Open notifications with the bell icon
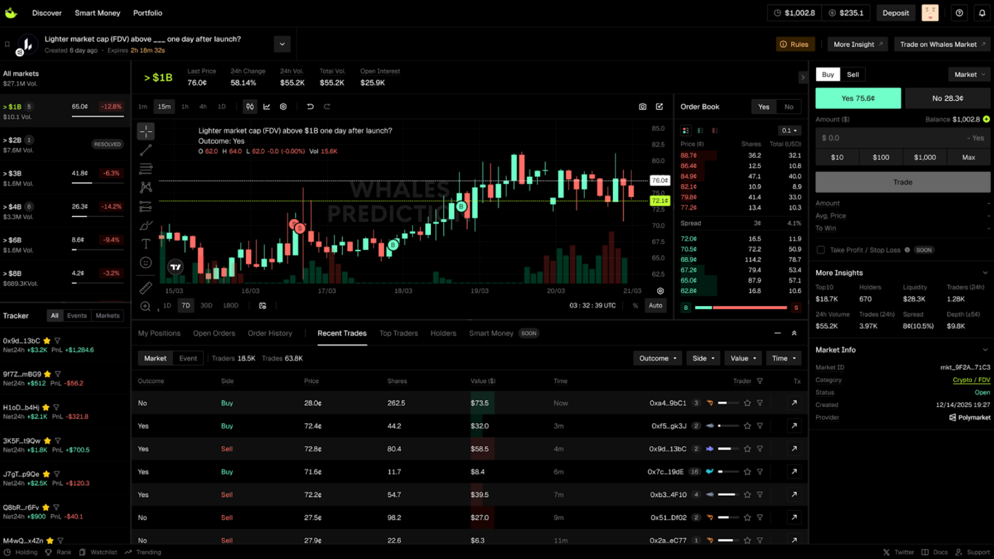 click(982, 12)
